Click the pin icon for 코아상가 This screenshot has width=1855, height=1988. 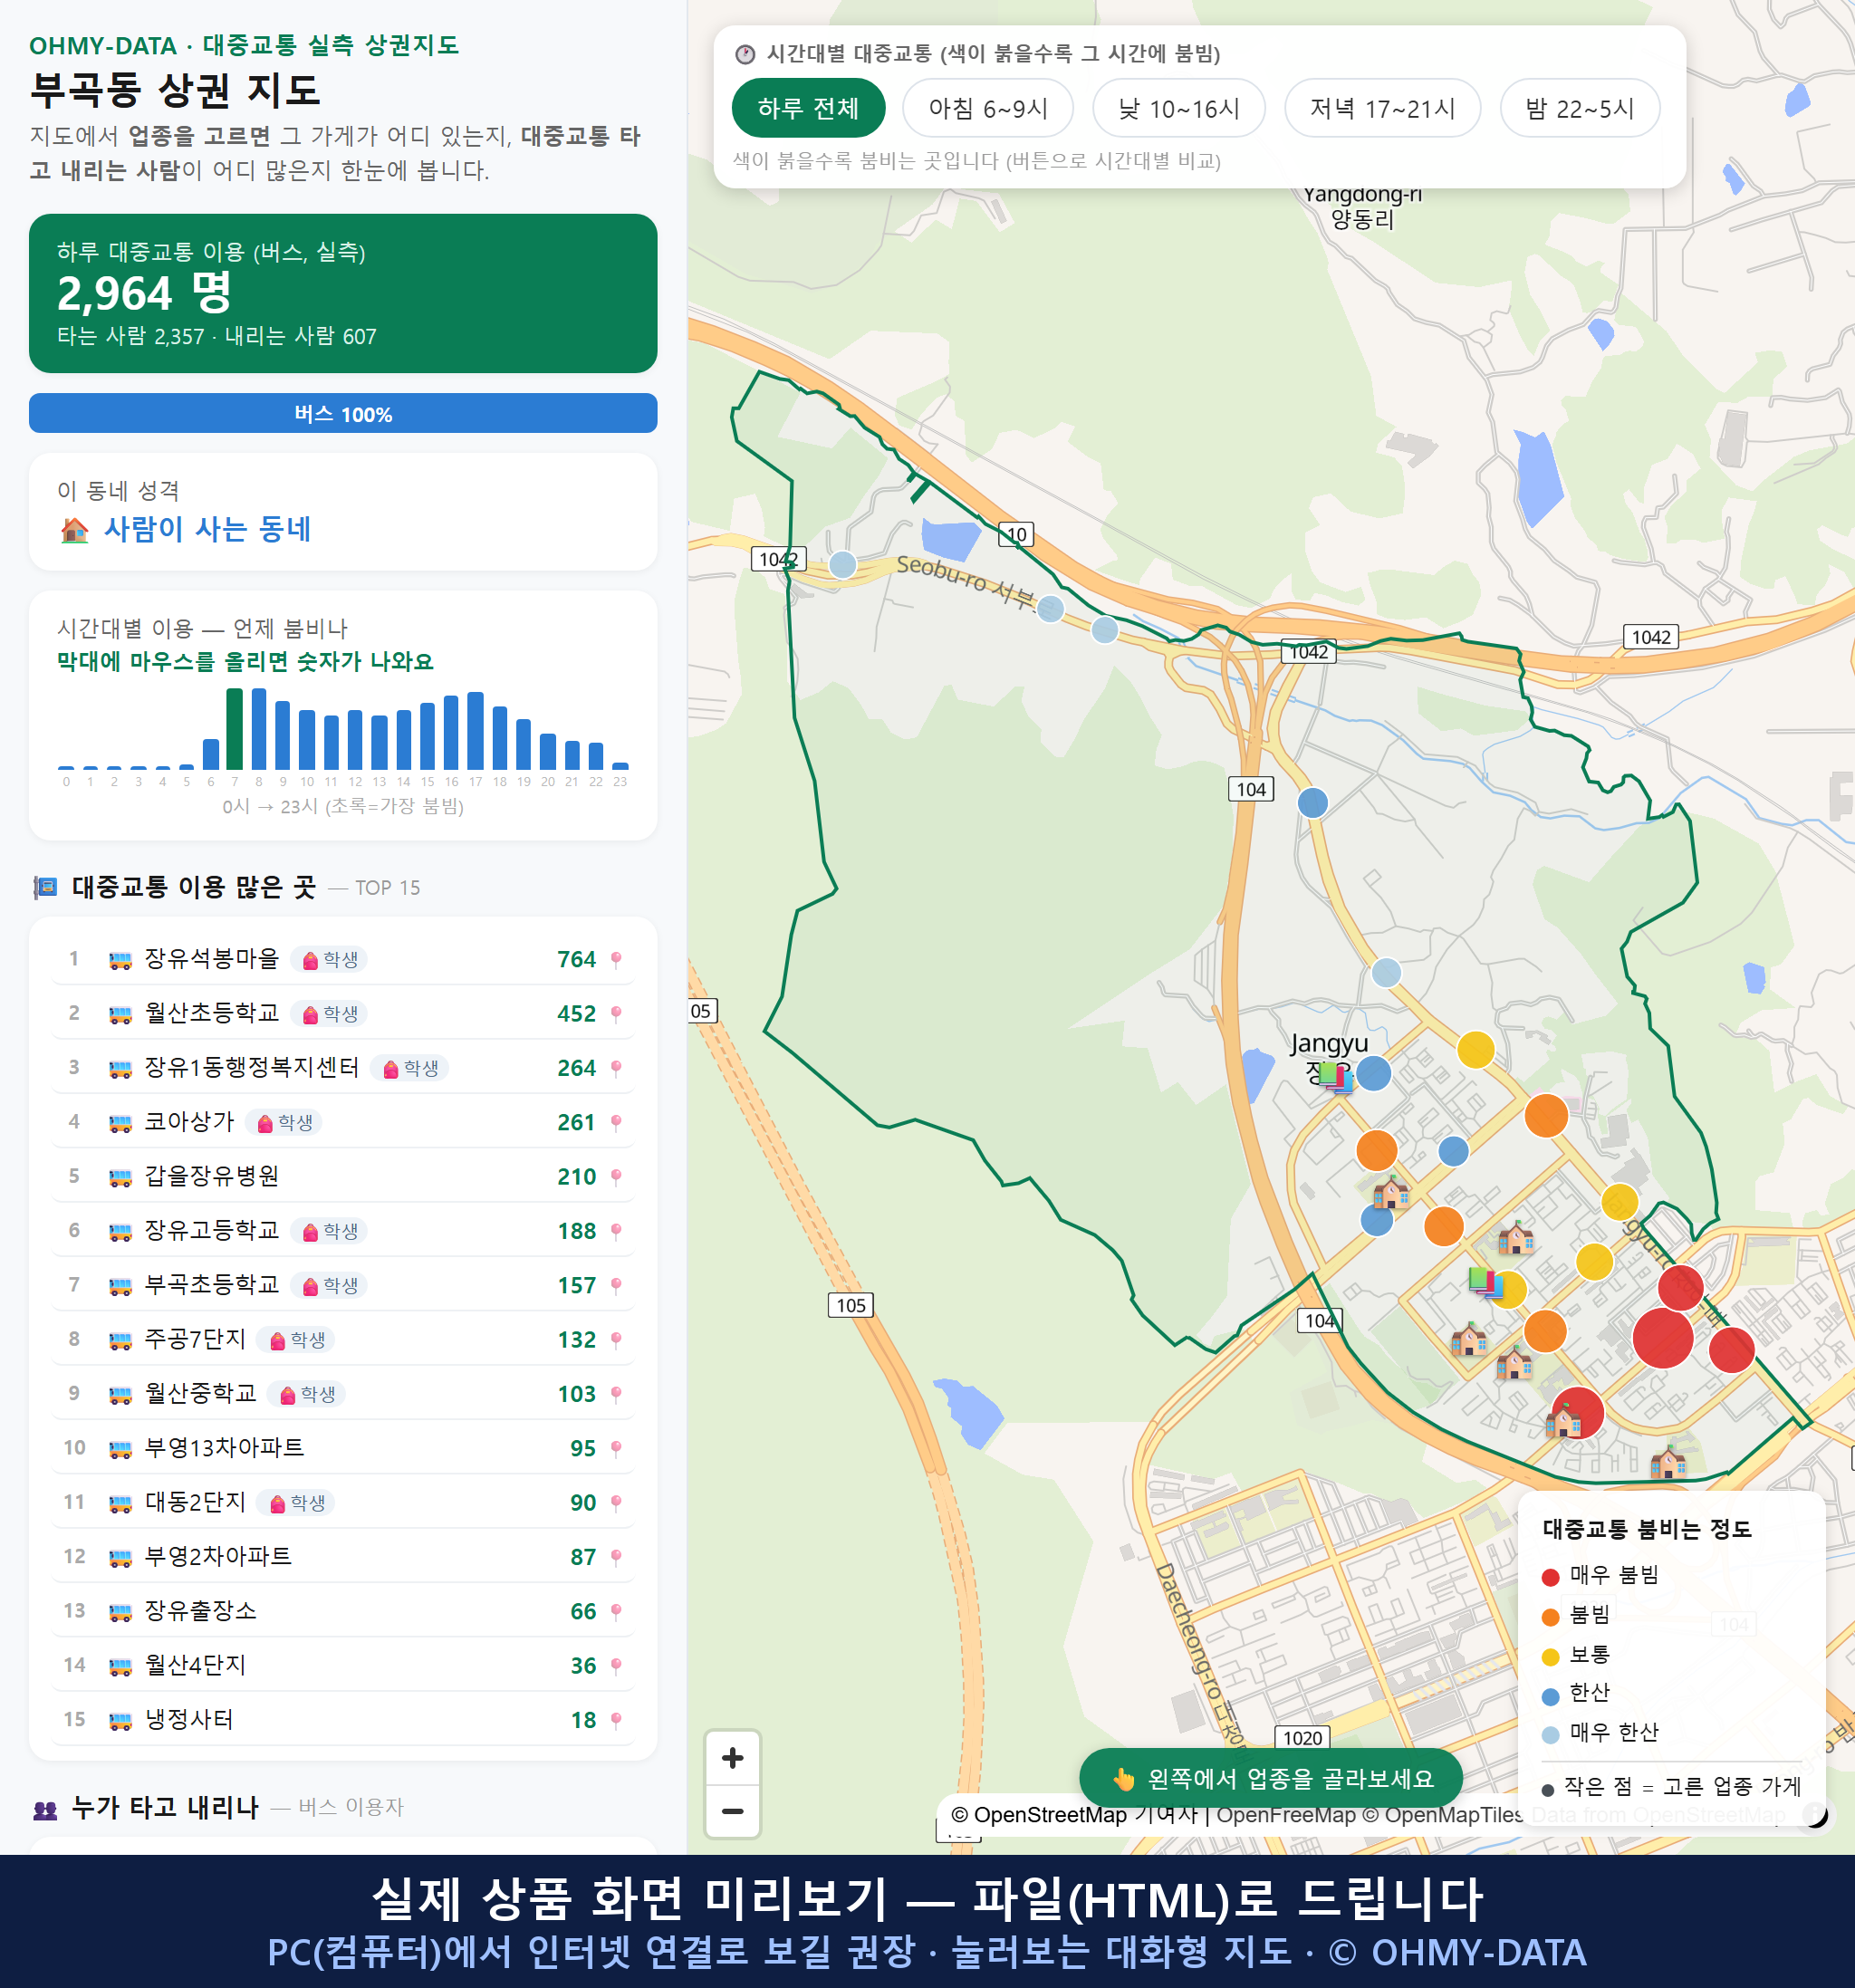[616, 1123]
